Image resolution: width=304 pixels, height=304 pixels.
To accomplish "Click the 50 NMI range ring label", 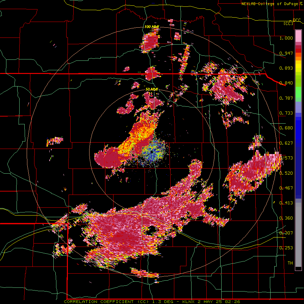I will 152,89.
